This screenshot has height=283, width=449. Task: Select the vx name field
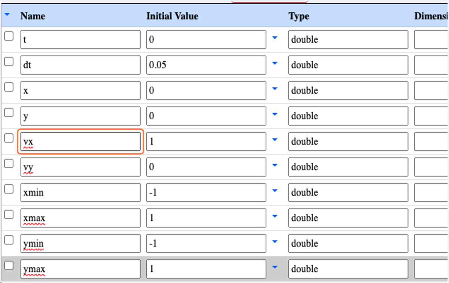80,142
